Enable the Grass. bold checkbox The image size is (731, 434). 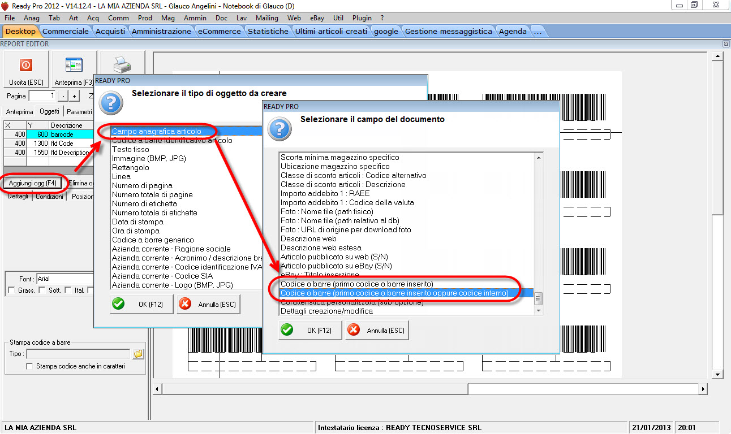11,290
